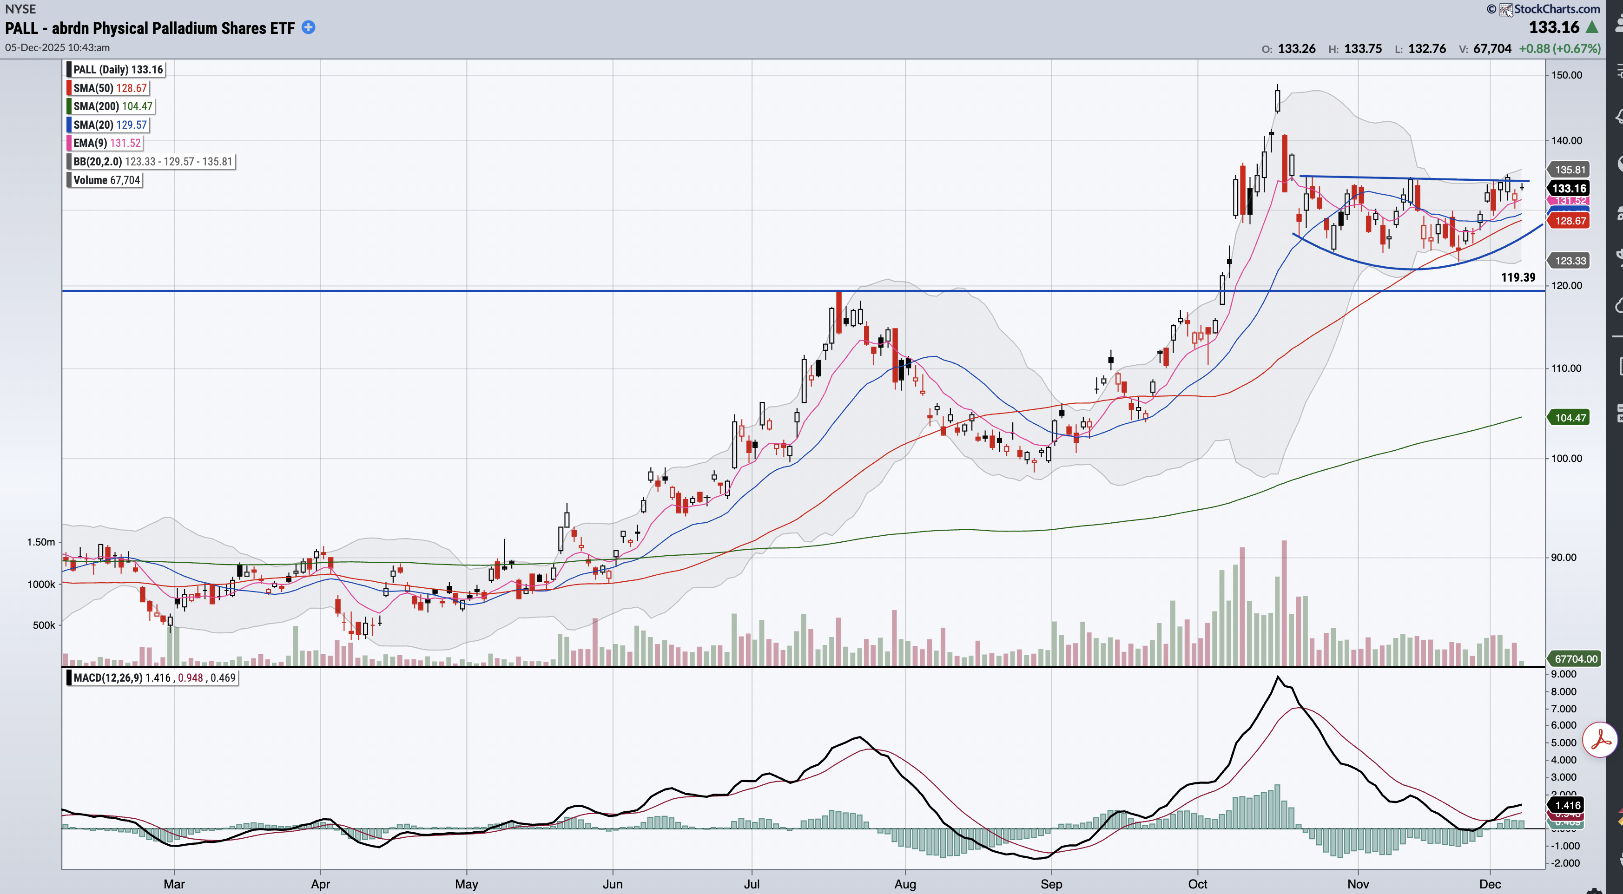Click the EMA(9) 131.52 legend entry
The height and width of the screenshot is (894, 1623).
click(x=106, y=143)
